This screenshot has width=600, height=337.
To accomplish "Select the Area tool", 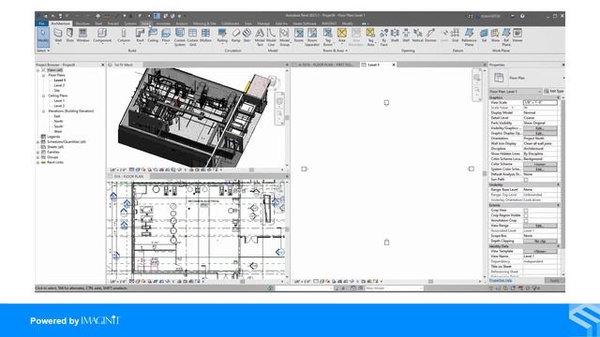I will click(341, 36).
